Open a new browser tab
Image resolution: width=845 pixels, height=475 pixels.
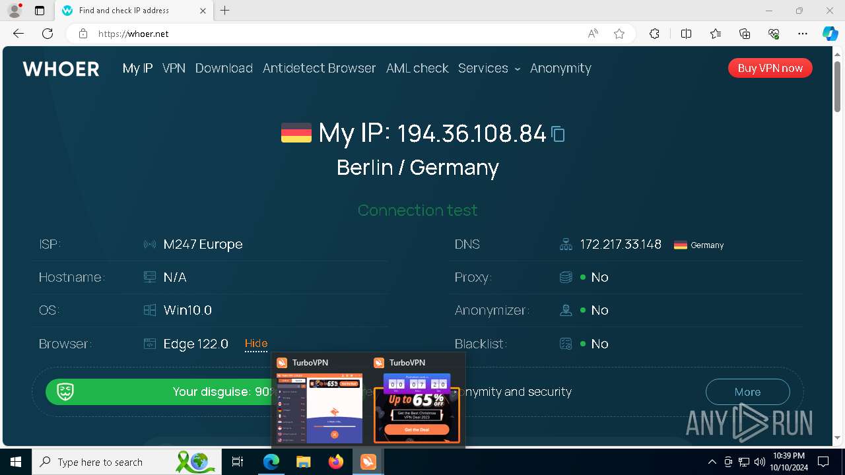click(225, 11)
